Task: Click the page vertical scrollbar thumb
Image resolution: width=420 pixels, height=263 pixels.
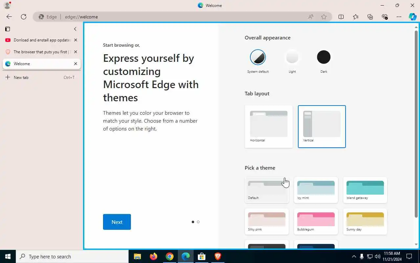Action: point(416,124)
